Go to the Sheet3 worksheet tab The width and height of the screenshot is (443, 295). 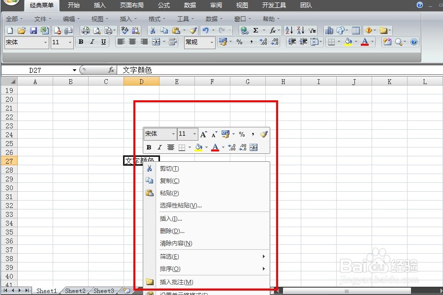(x=104, y=291)
